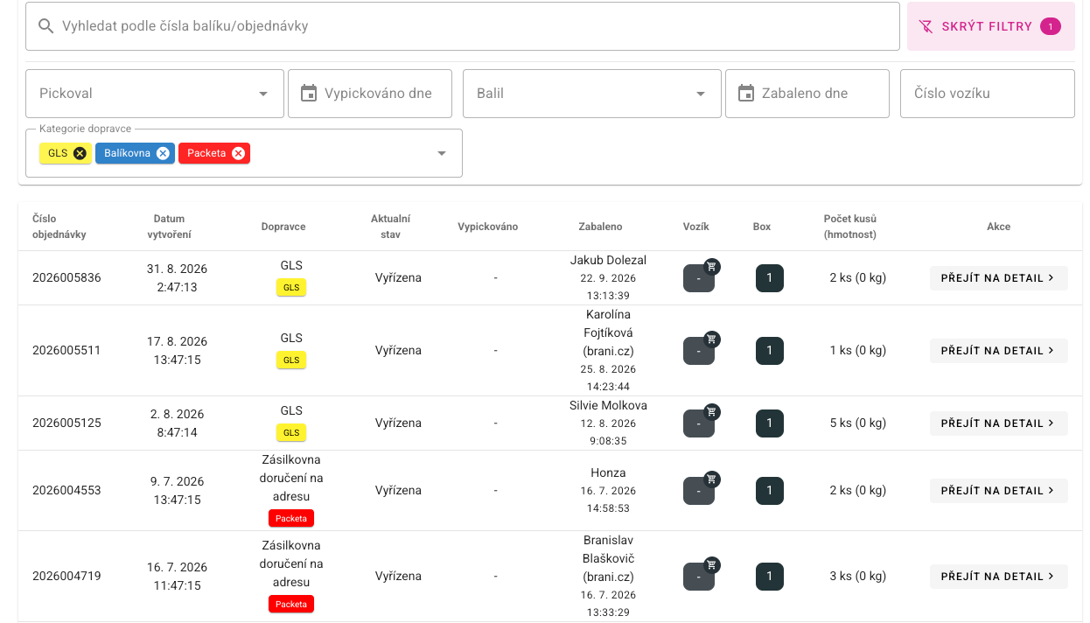Click the Zabaleno column header

pos(600,227)
